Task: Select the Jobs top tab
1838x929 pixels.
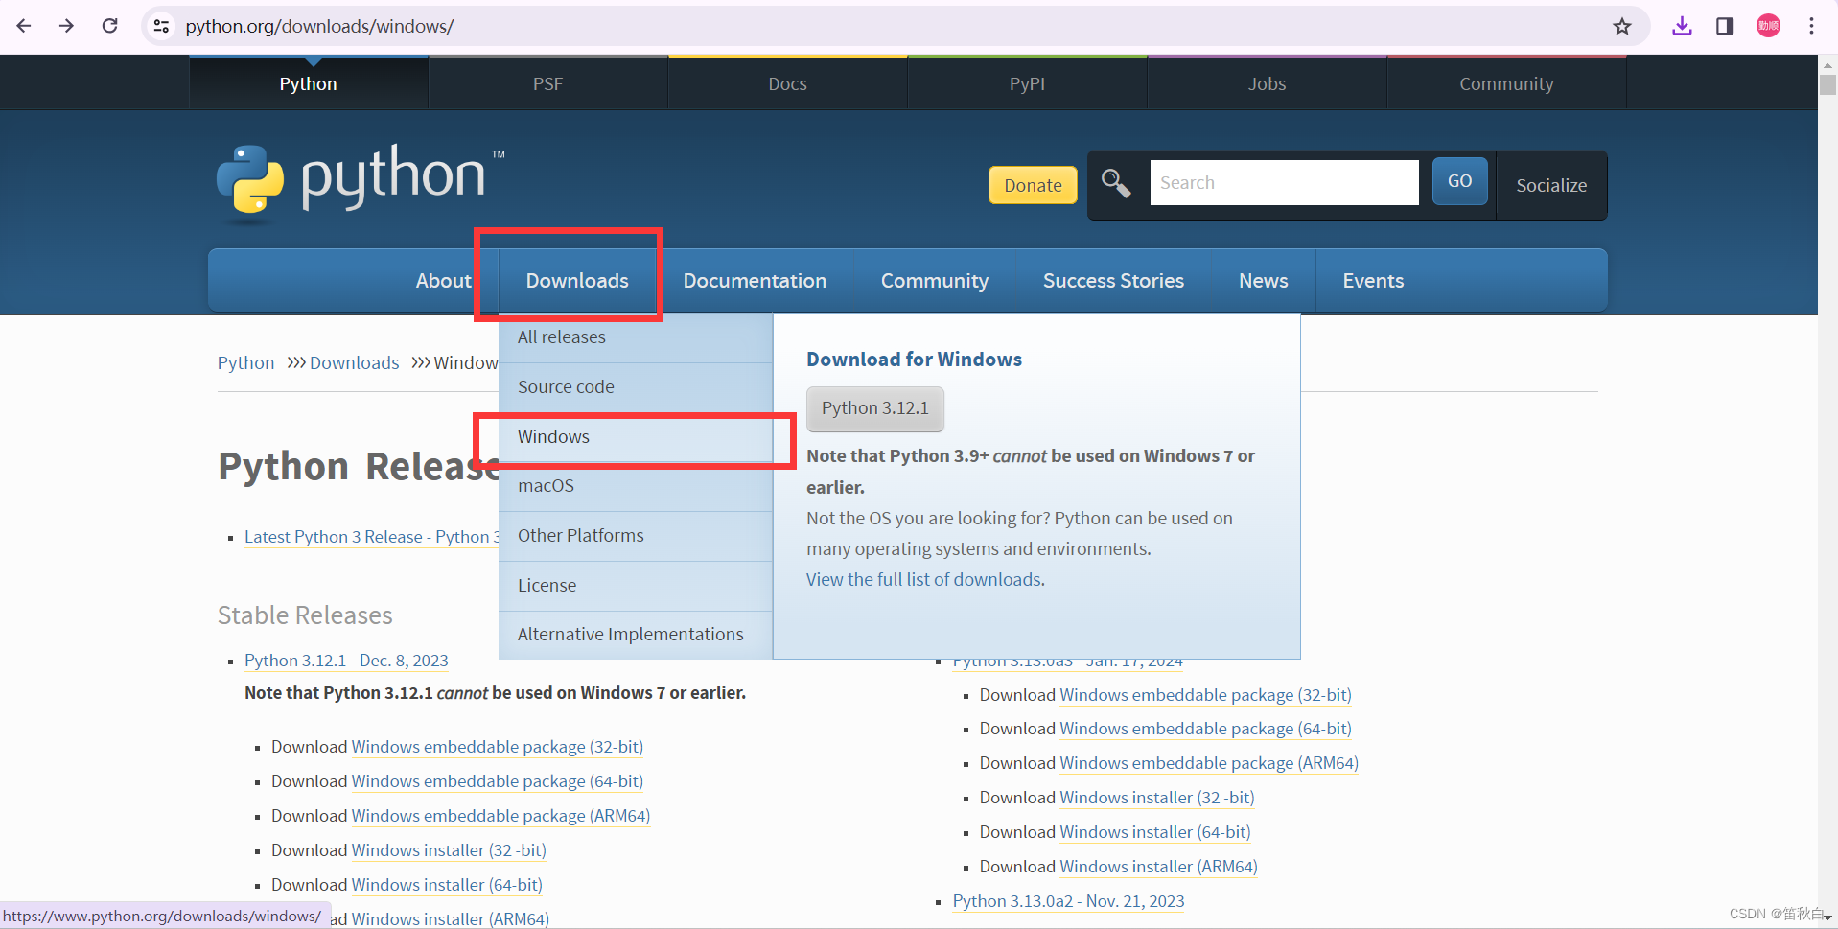Action: [x=1267, y=83]
